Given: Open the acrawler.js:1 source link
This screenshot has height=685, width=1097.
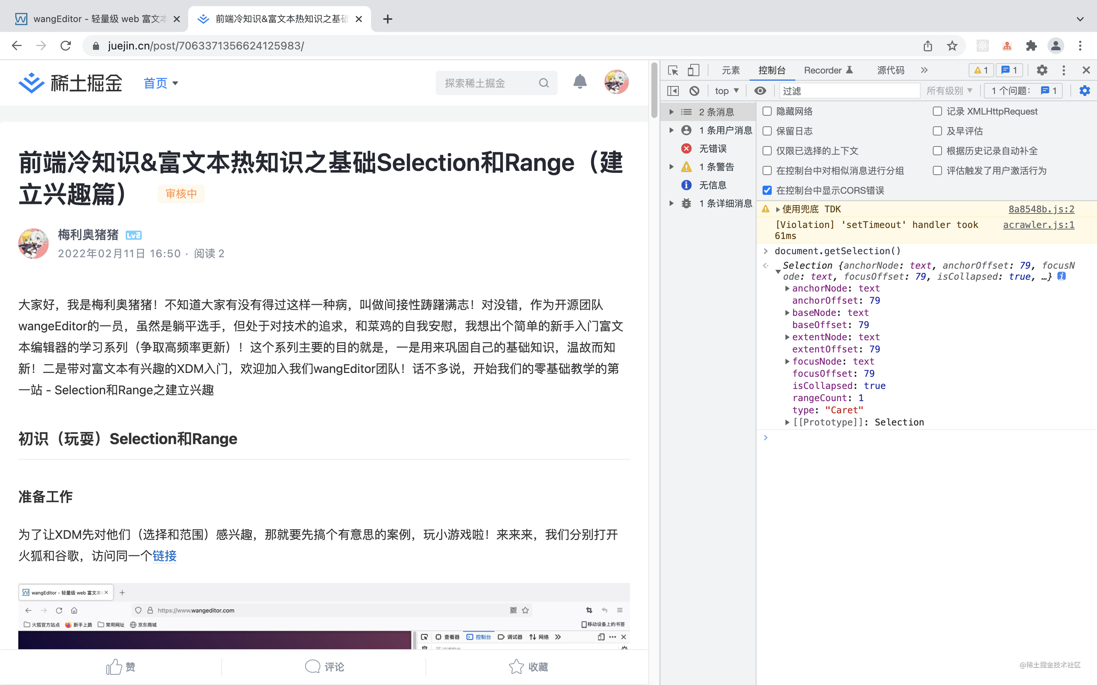Looking at the screenshot, I should [x=1038, y=225].
